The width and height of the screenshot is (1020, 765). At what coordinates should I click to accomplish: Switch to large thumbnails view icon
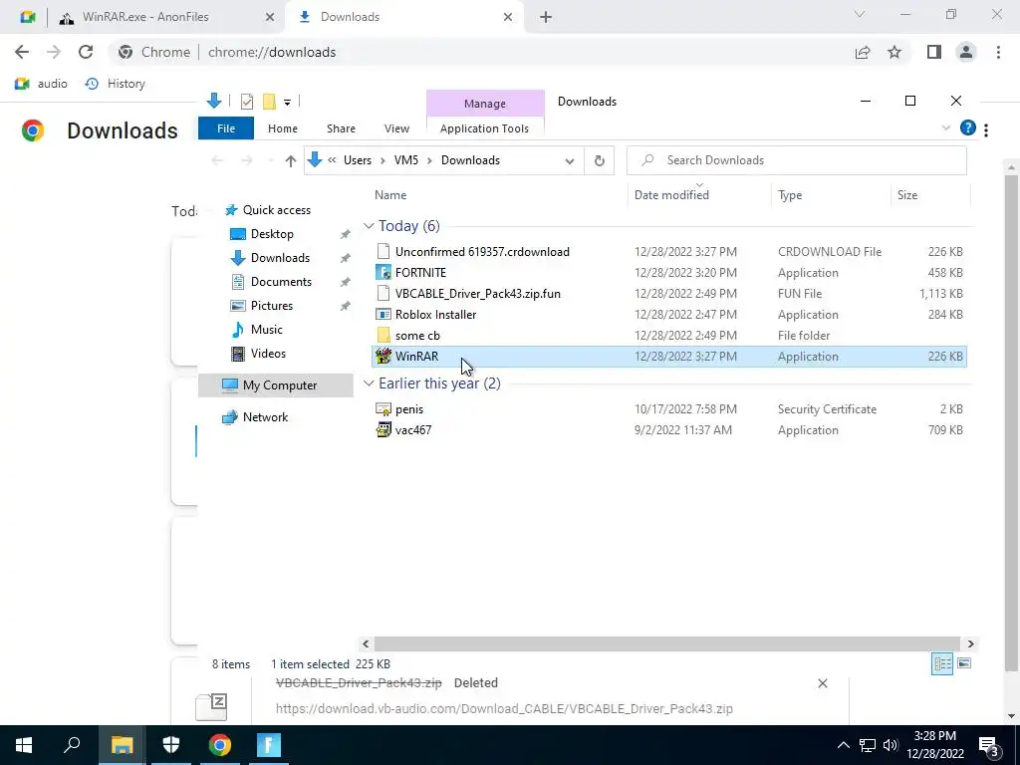(x=964, y=663)
